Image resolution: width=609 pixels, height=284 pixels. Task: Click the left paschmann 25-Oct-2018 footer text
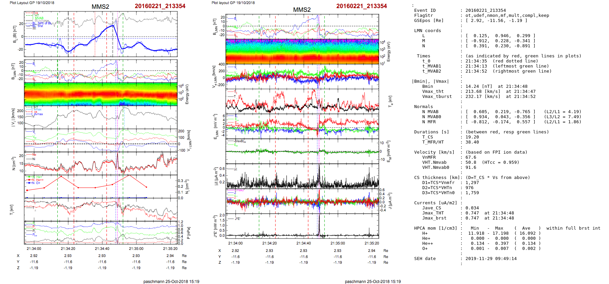pos(171,281)
